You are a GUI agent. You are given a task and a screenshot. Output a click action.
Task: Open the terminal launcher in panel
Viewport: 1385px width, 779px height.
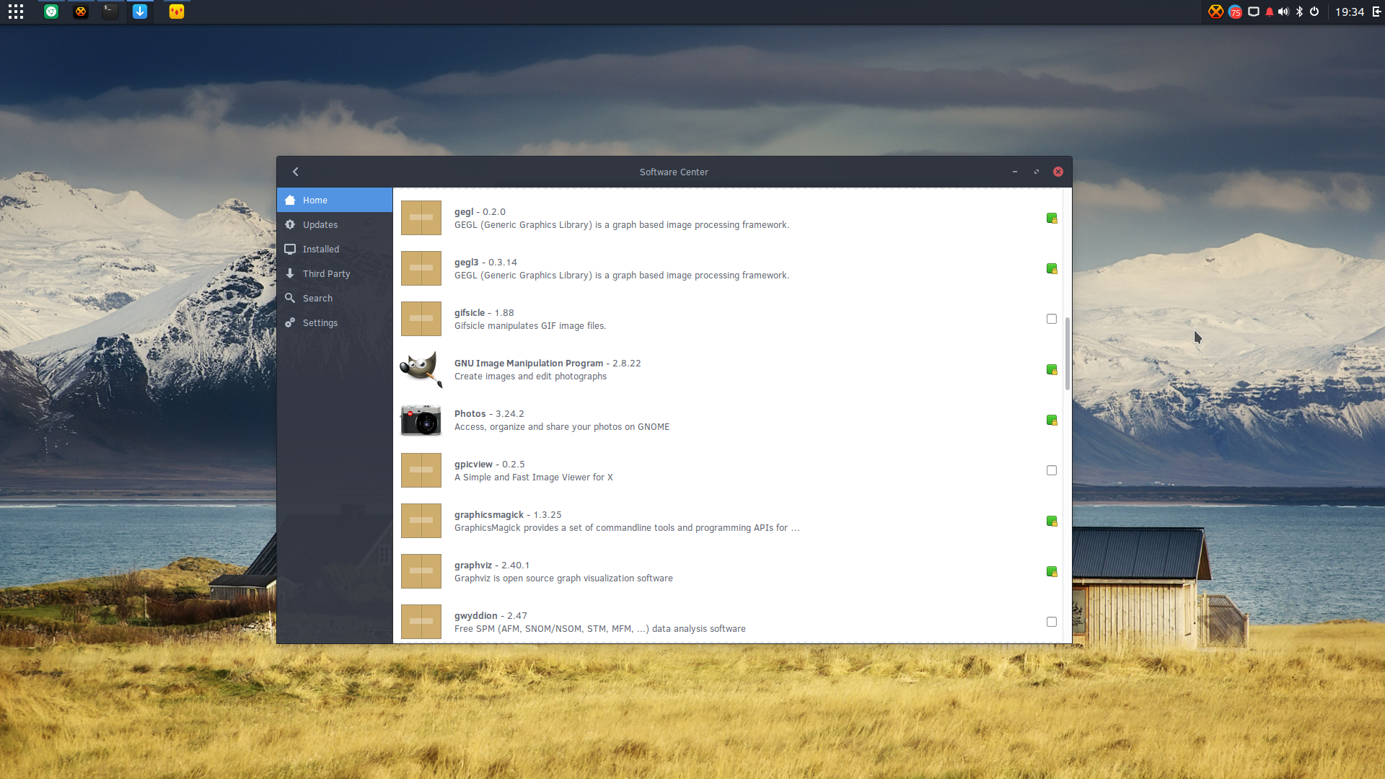110,12
